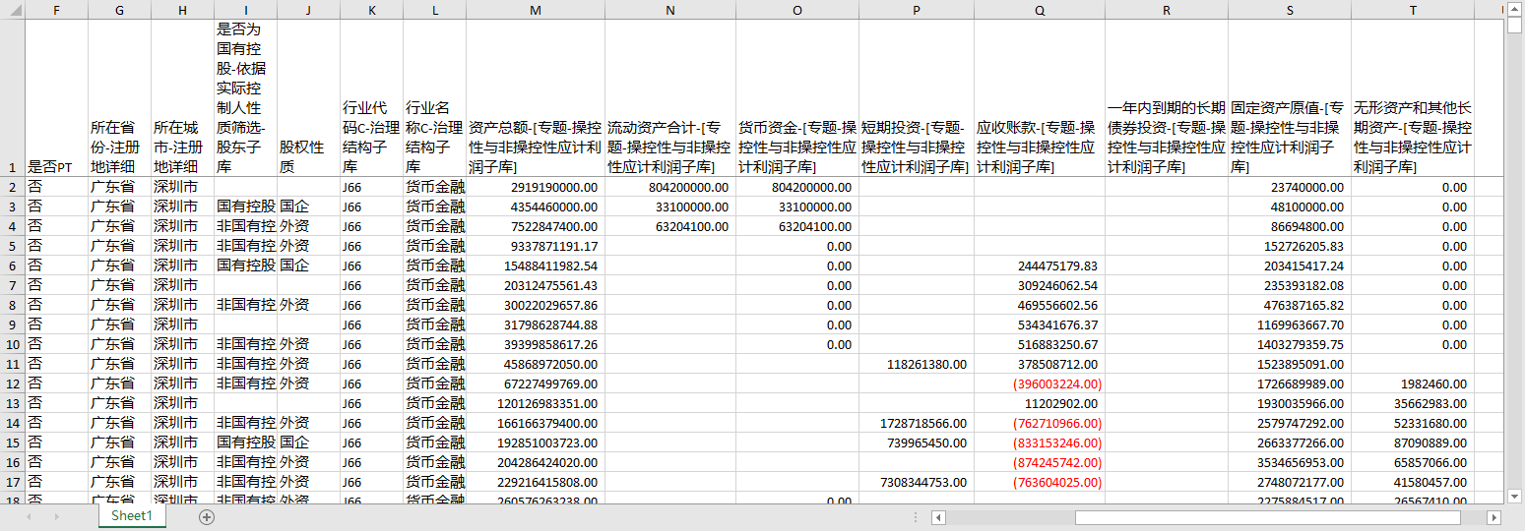Click the '行业代码C-治理结构子库' header cell
The image size is (1525, 531).
(371, 98)
